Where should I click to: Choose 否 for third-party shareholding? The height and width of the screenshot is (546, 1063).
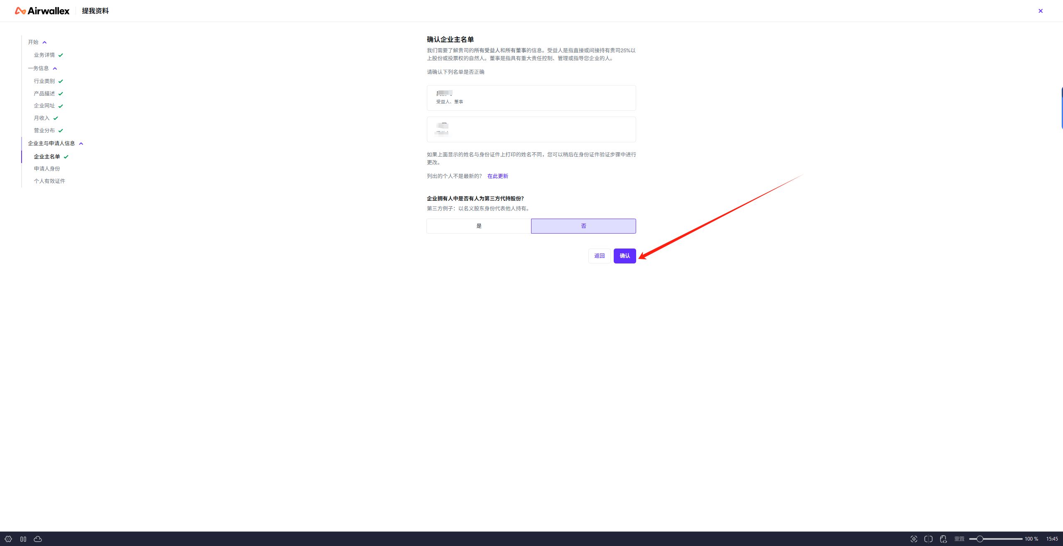click(583, 226)
